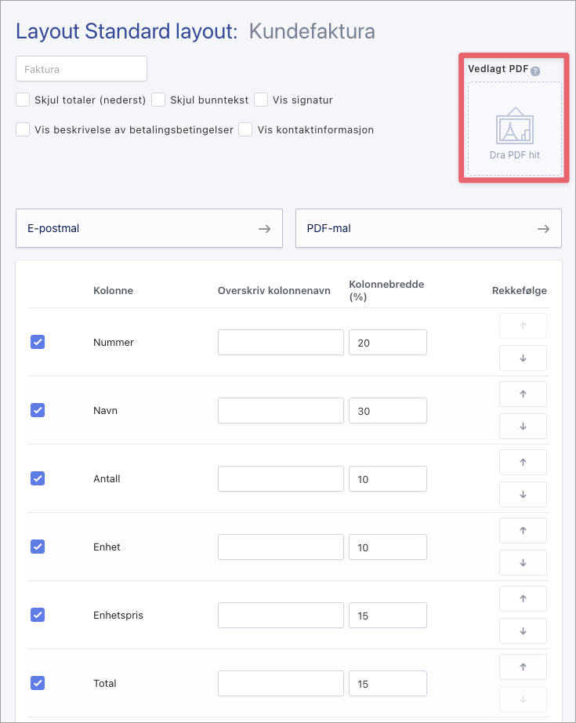Viewport: 576px width, 723px height.
Task: Click override column name field for Enhet
Action: tap(281, 547)
